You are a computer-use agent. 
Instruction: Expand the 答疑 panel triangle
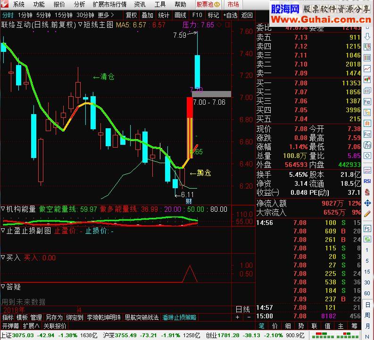pos(3,286)
